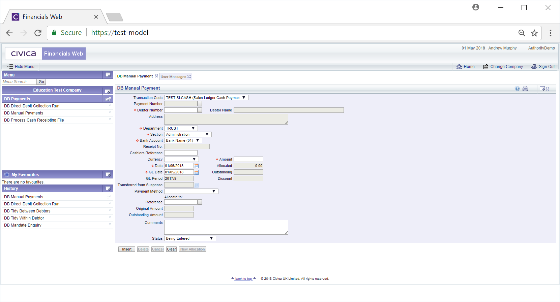The width and height of the screenshot is (560, 302).
Task: Click the Go button next to Menu Search
Action: [x=41, y=82]
